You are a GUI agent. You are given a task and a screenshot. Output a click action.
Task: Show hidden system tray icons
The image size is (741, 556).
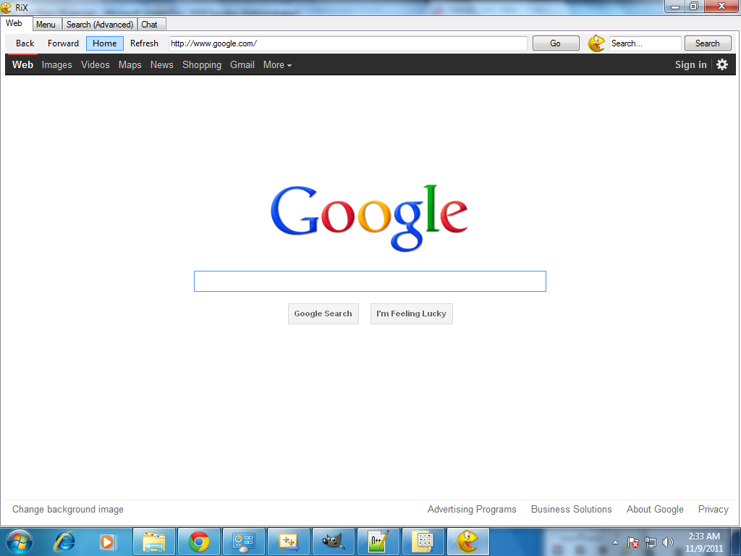coord(615,542)
